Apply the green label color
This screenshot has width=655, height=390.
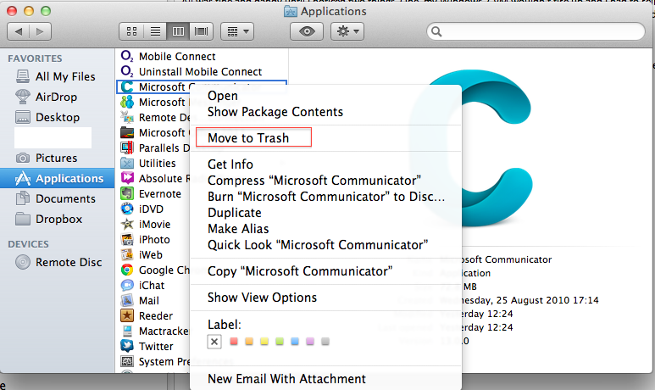click(x=280, y=342)
